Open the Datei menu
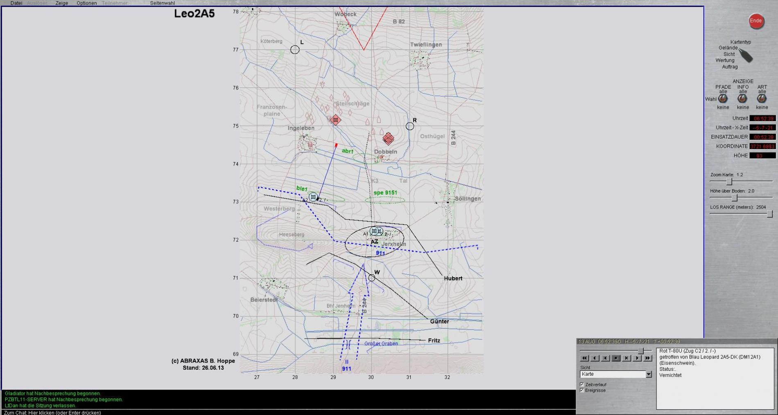 pyautogui.click(x=16, y=3)
